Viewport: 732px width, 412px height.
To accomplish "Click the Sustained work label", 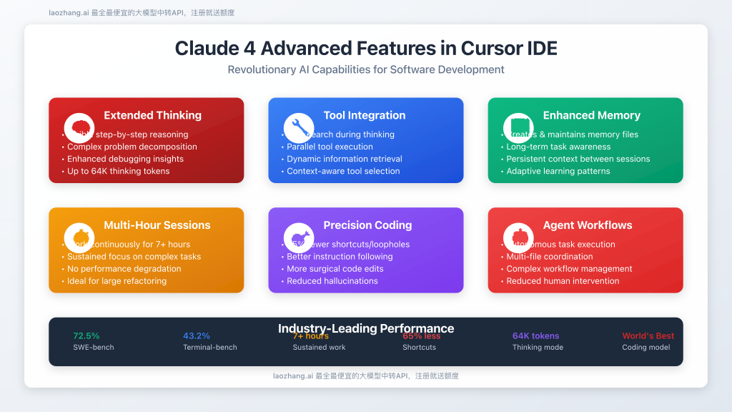I will [x=320, y=347].
